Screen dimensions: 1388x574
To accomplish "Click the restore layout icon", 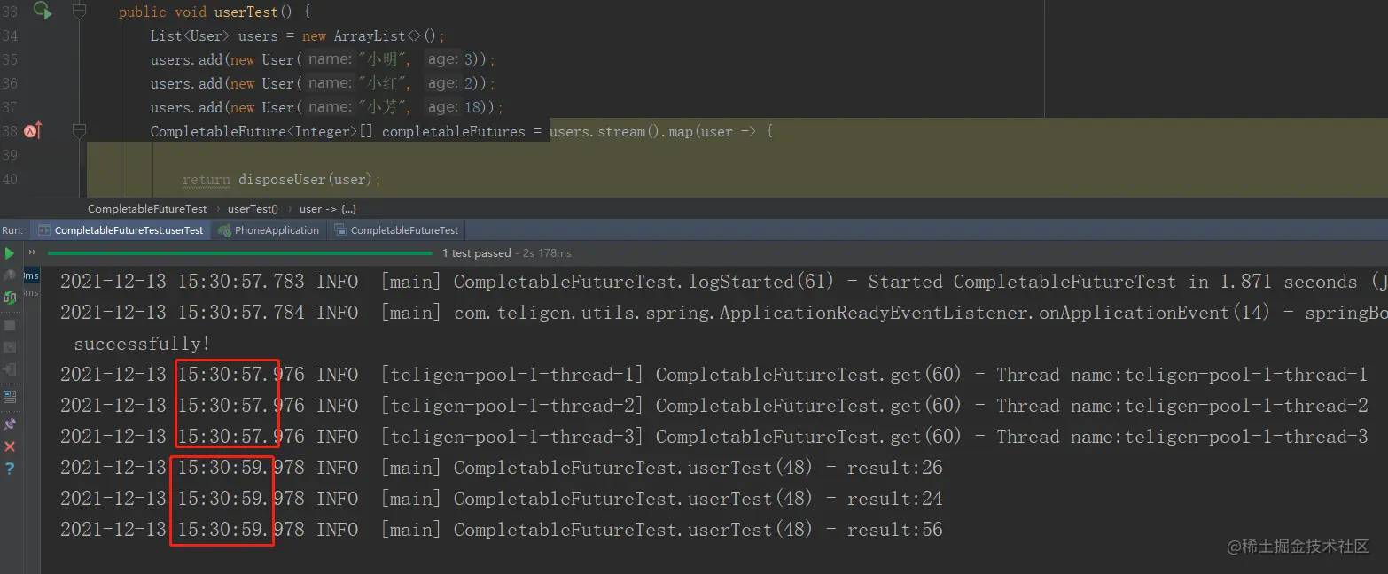I will [x=10, y=396].
